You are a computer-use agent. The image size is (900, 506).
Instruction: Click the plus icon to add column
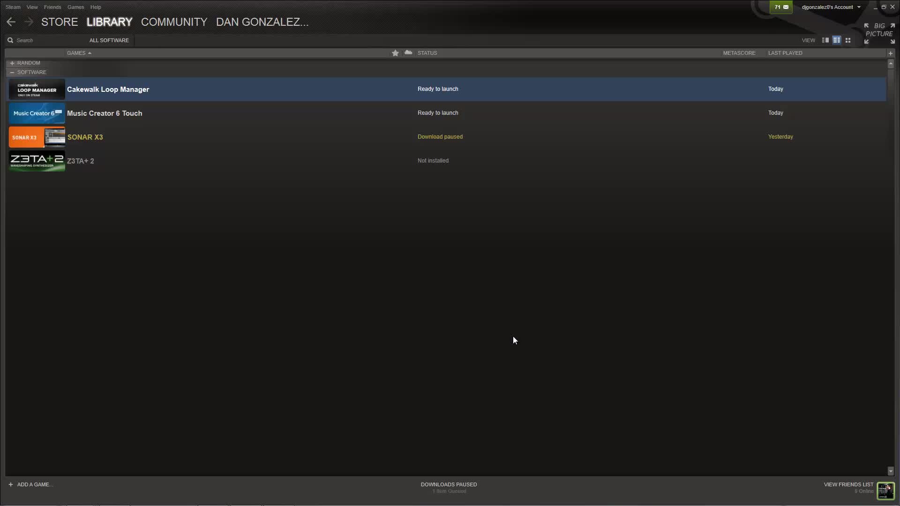[x=891, y=53]
